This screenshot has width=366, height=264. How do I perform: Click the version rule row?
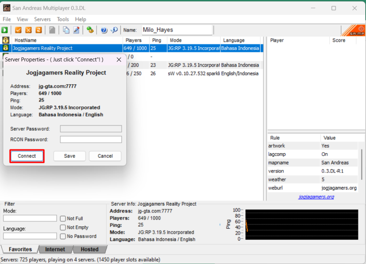(313, 171)
